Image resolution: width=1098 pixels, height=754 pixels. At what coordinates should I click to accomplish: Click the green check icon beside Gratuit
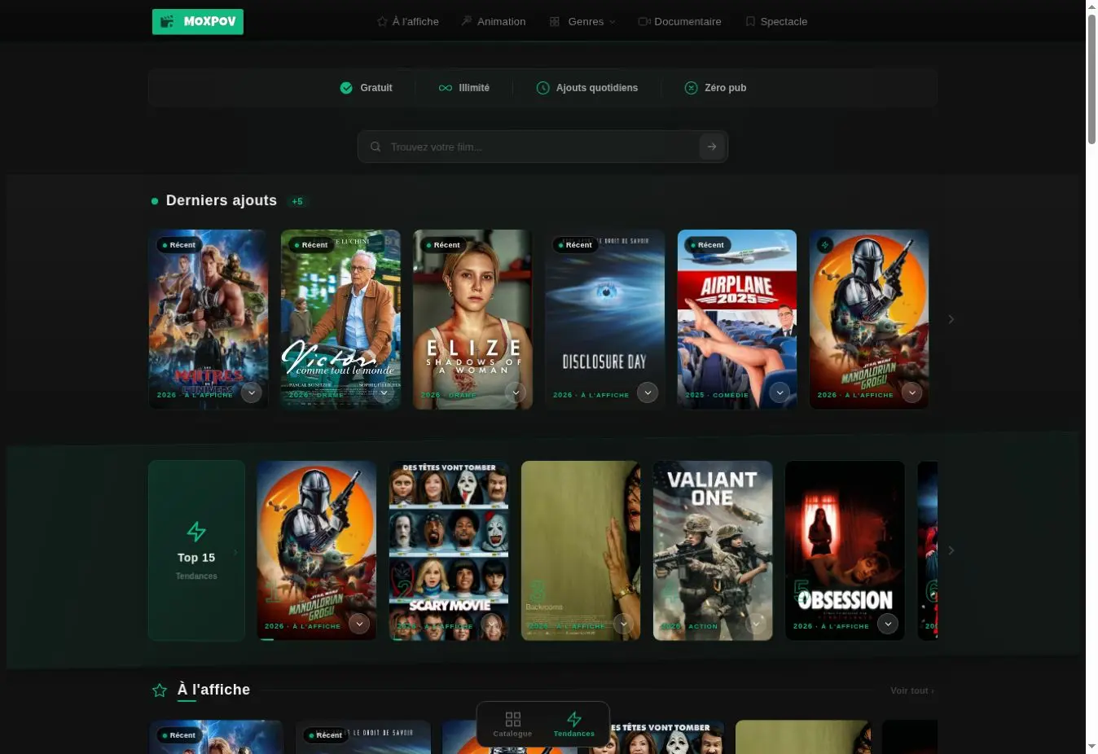346,88
